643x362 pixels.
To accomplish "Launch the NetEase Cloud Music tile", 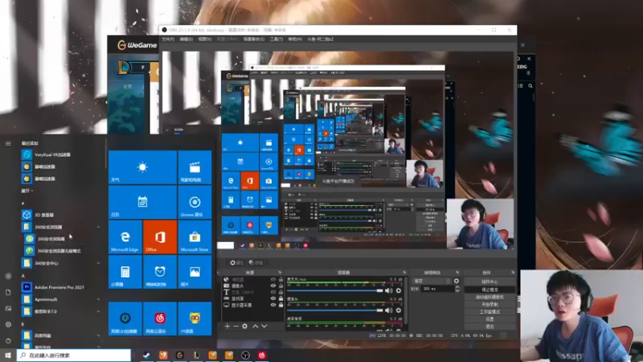I will [160, 319].
